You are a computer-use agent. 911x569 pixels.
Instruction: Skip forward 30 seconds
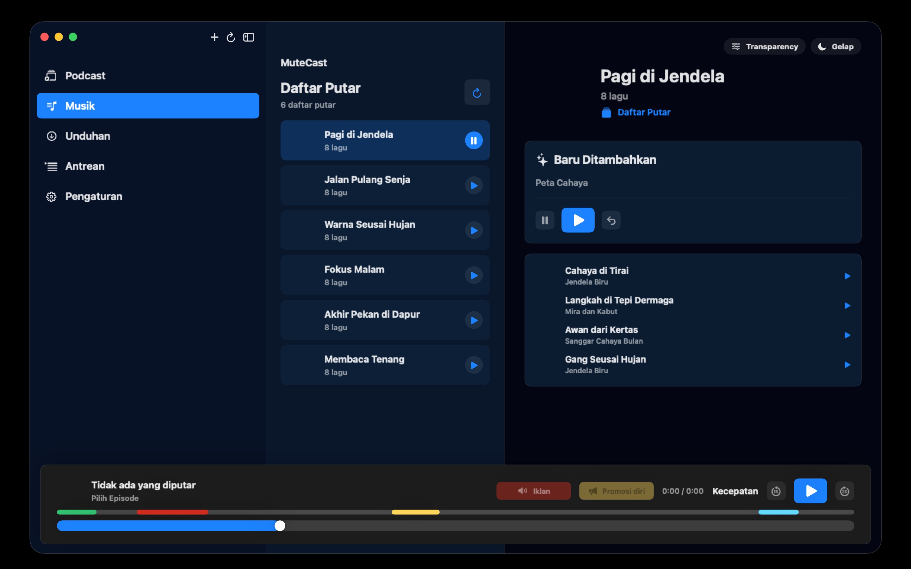pos(844,491)
